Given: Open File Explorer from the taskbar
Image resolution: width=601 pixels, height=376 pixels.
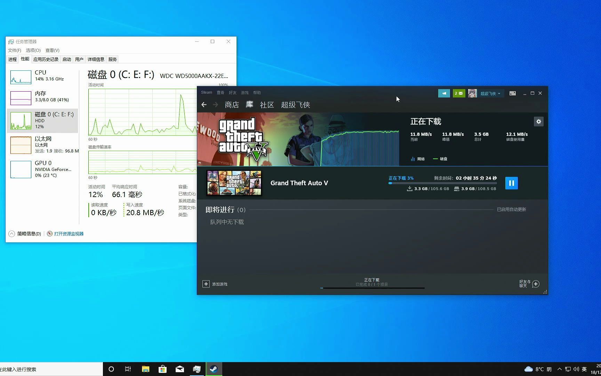Looking at the screenshot, I should [145, 369].
